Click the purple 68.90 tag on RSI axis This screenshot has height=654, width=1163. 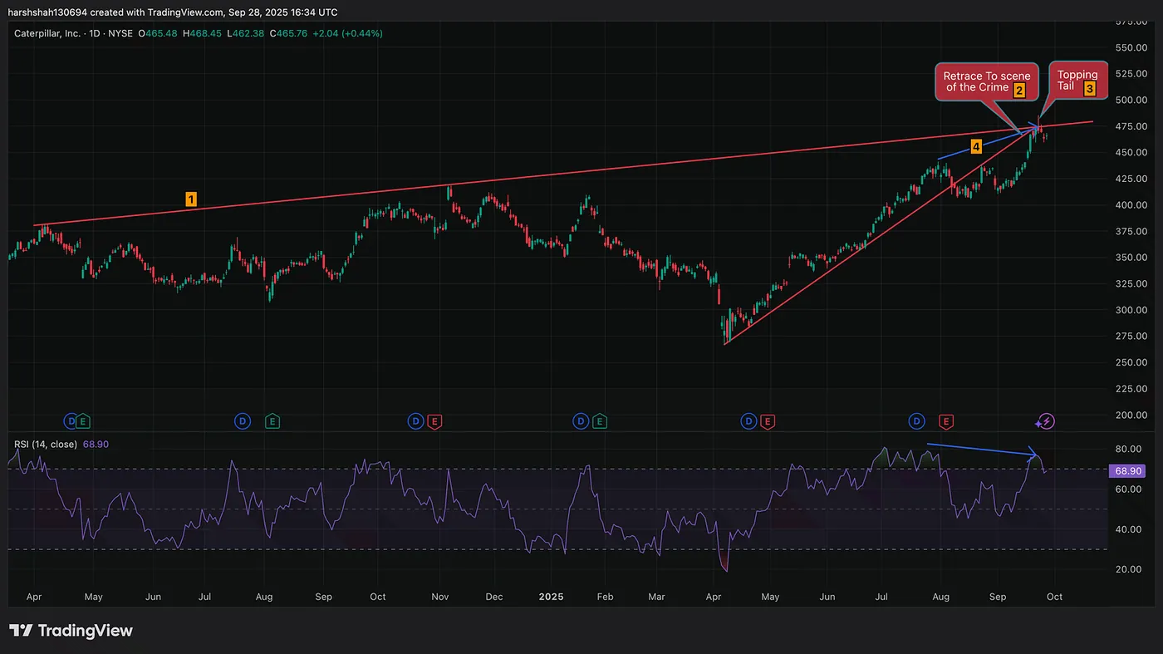pyautogui.click(x=1129, y=470)
